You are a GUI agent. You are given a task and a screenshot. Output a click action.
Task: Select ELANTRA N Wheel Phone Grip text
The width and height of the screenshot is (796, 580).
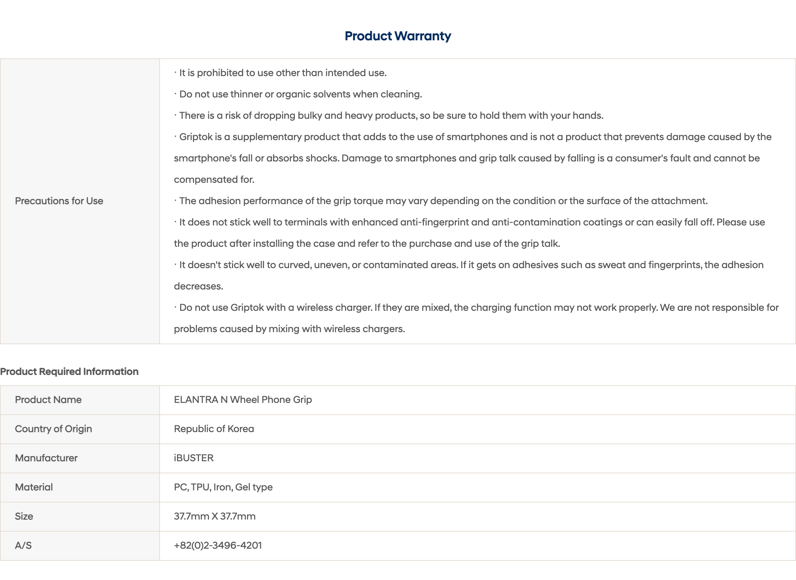click(243, 400)
